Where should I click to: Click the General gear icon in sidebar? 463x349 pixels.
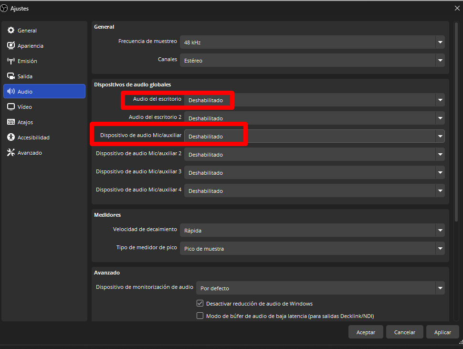coord(11,30)
